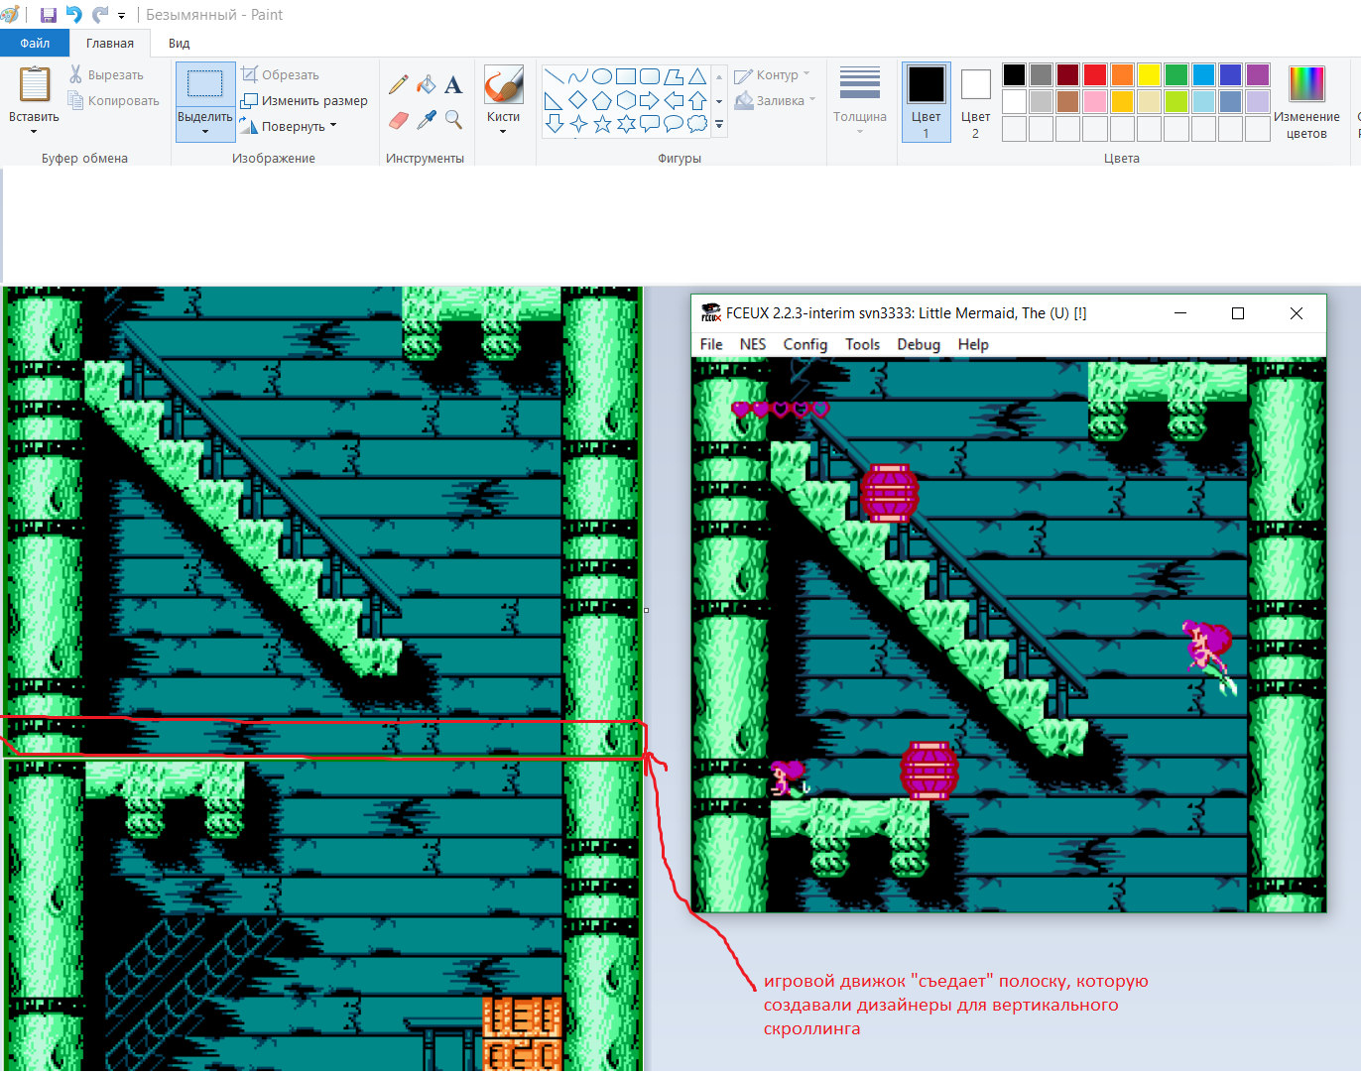Click the Копировать copy button
The image size is (1361, 1075).
(x=113, y=100)
